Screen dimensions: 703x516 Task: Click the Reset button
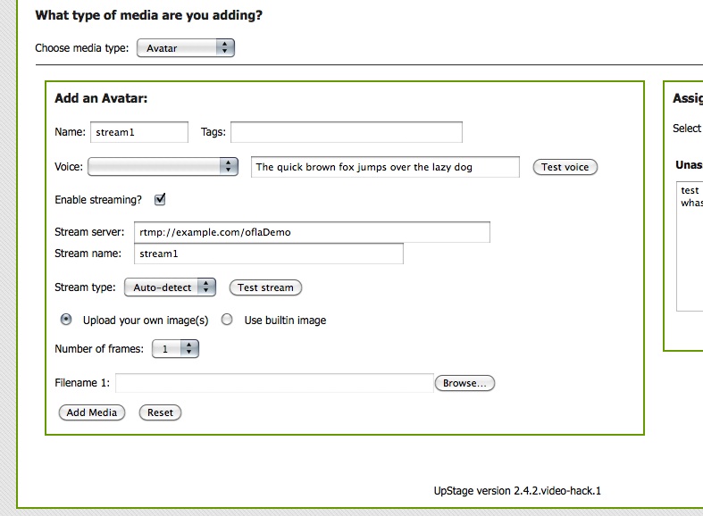pyautogui.click(x=160, y=412)
